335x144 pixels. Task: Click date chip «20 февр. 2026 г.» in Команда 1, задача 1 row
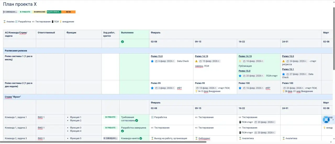[264, 122]
